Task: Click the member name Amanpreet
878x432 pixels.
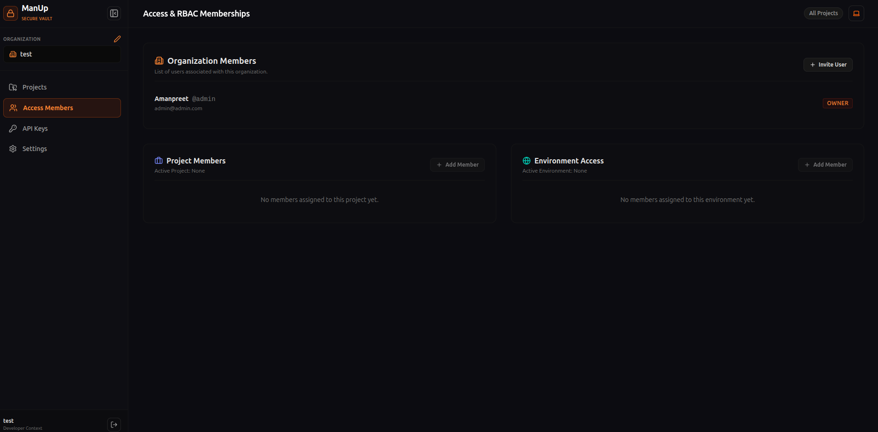Action: click(172, 99)
